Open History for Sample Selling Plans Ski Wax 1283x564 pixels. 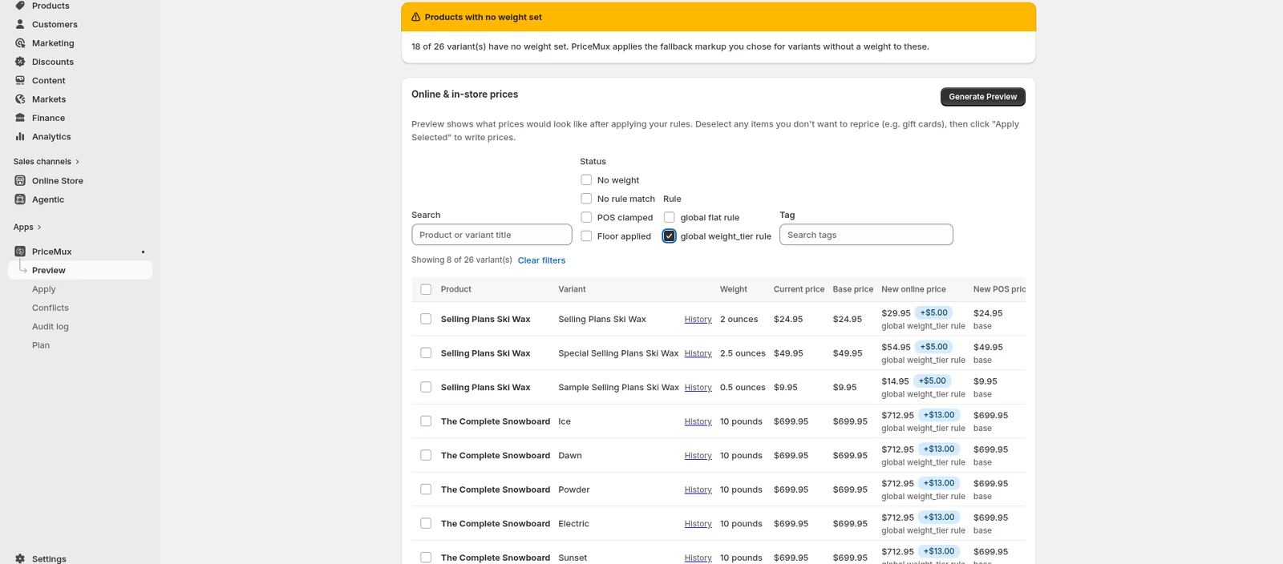click(x=698, y=388)
